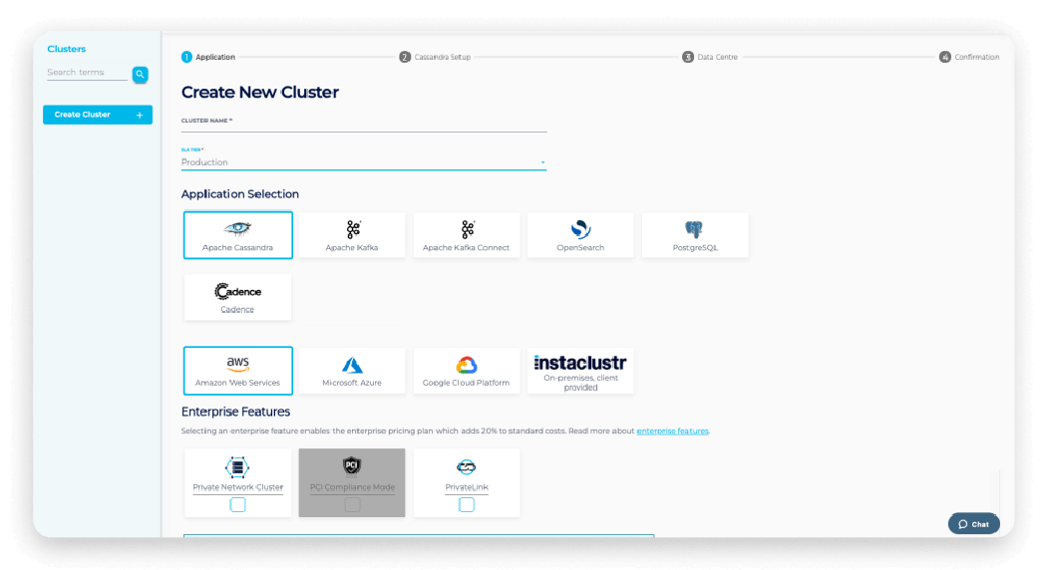Image resolution: width=1042 pixels, height=570 pixels.
Task: Click the plus on Create Cluster
Action: 139,115
